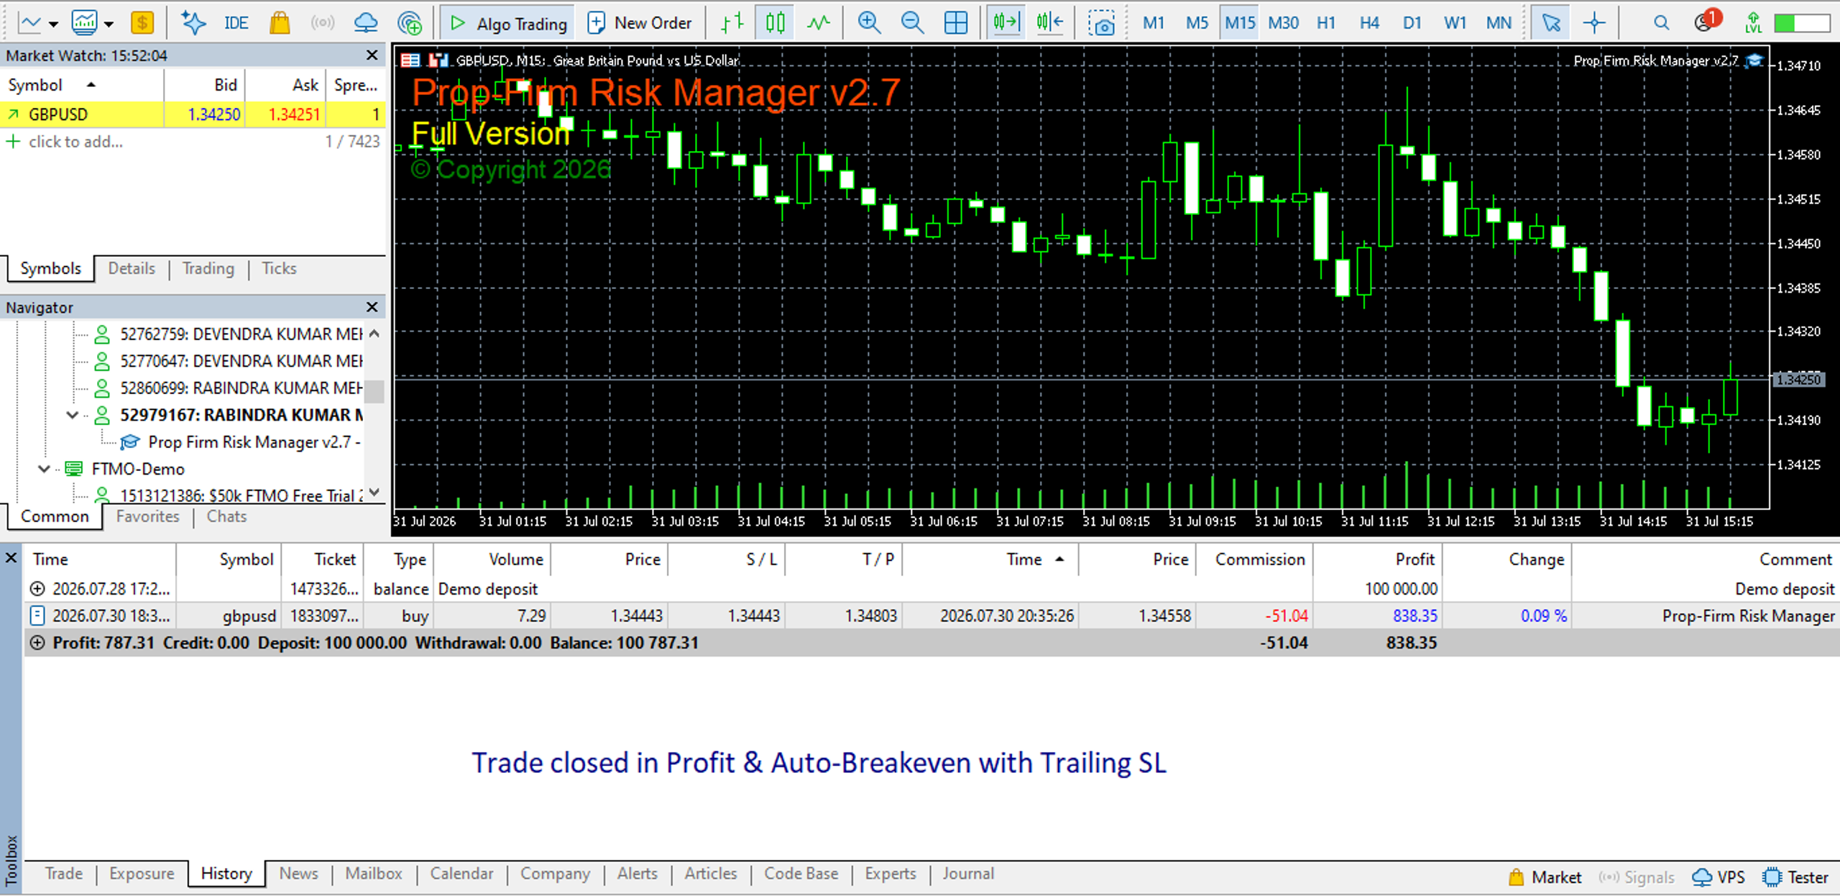The image size is (1840, 896).
Task: Open the Tester button in status bar
Action: pos(1795,877)
